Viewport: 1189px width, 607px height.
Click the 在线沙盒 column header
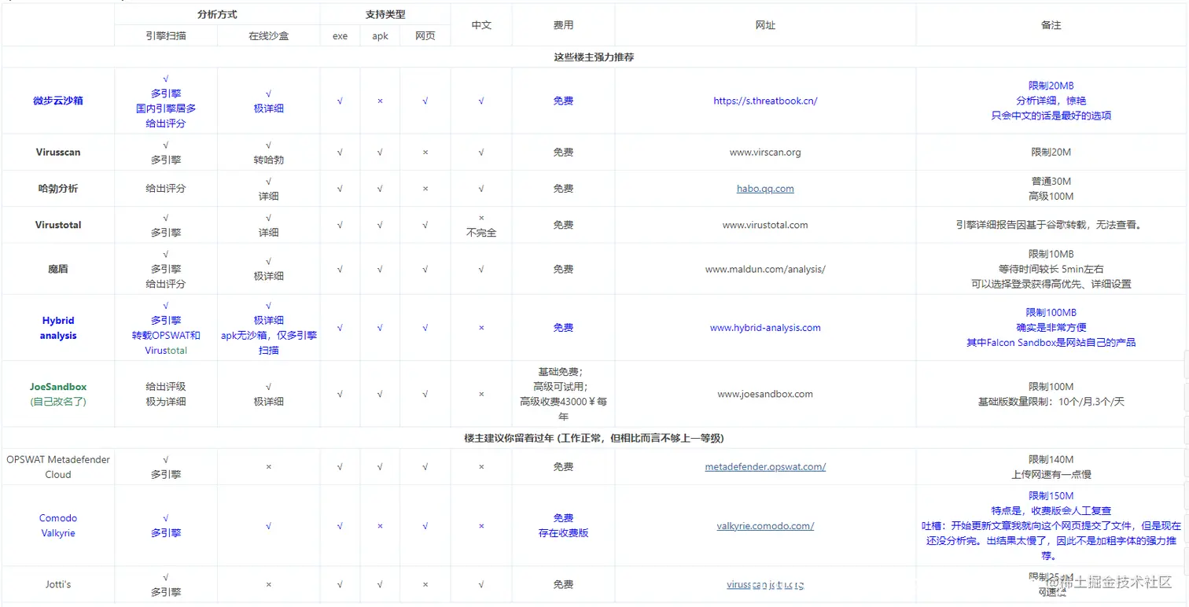coord(268,36)
